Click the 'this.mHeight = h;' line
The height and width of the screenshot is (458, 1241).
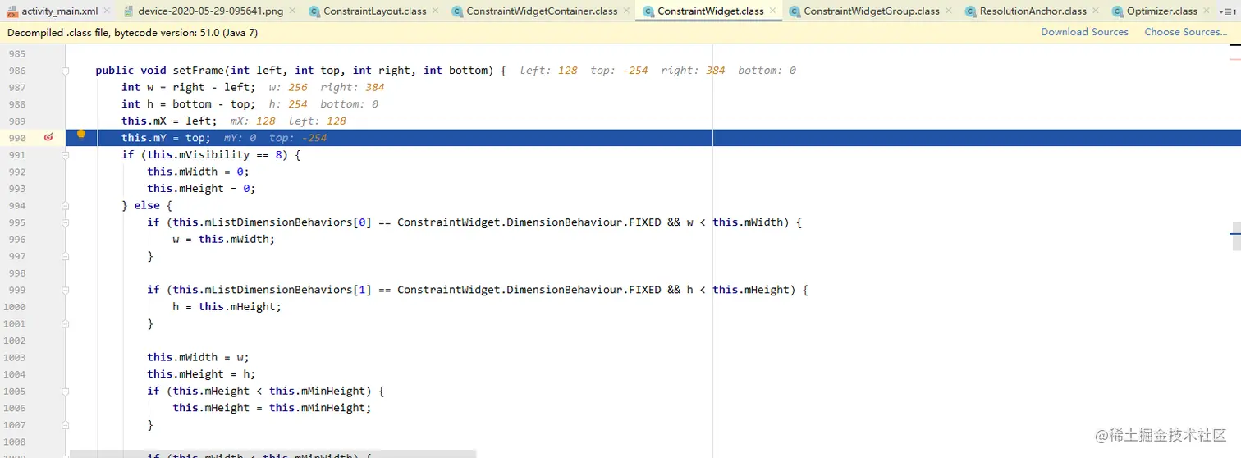tap(201, 373)
